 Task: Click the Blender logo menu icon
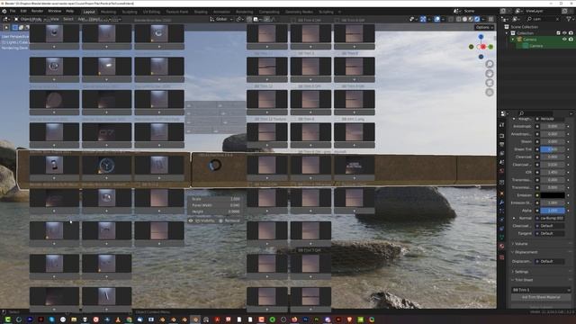4,12
